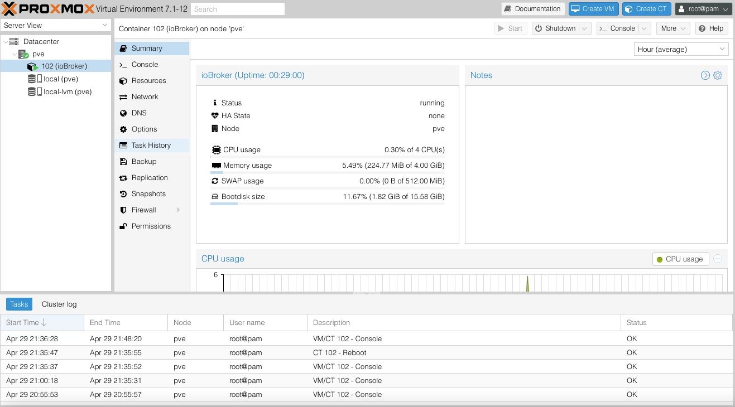Click the Options gear icon
Screen dimensions: 735x407
point(123,129)
